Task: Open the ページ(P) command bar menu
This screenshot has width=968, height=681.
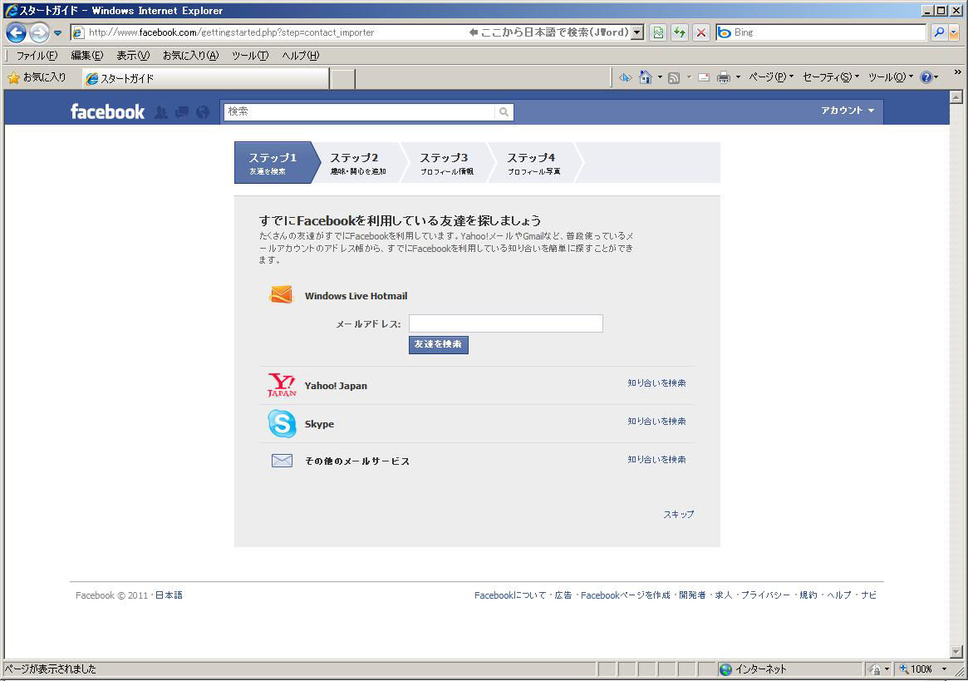Action: (771, 77)
